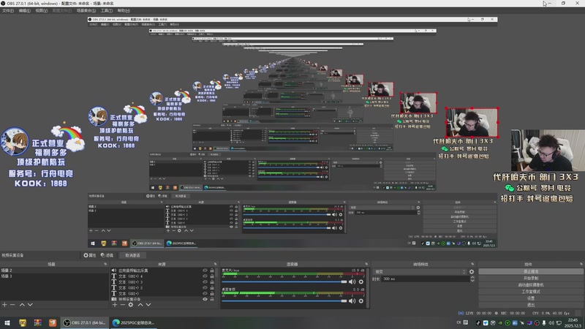
Task: Click 停止推流 stop streaming button
Action: 531,271
